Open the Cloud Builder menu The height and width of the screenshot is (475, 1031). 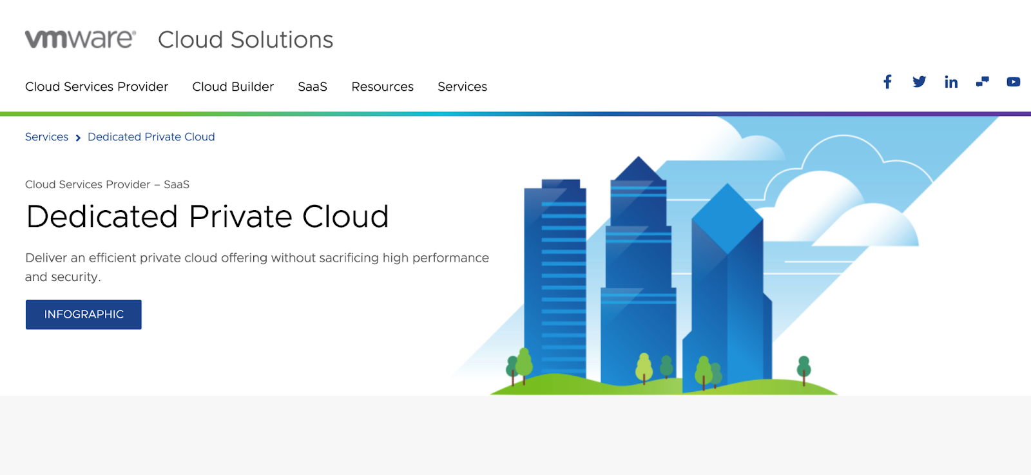click(233, 86)
